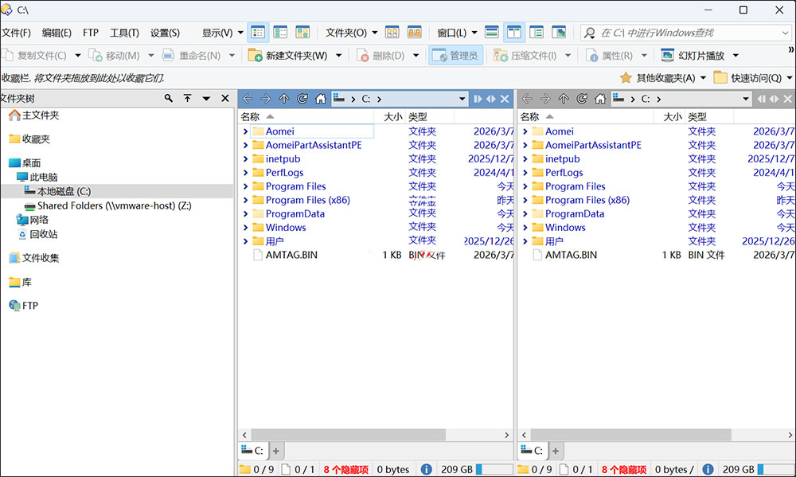Select the C: tab in left pane
The height and width of the screenshot is (477, 796).
click(252, 451)
